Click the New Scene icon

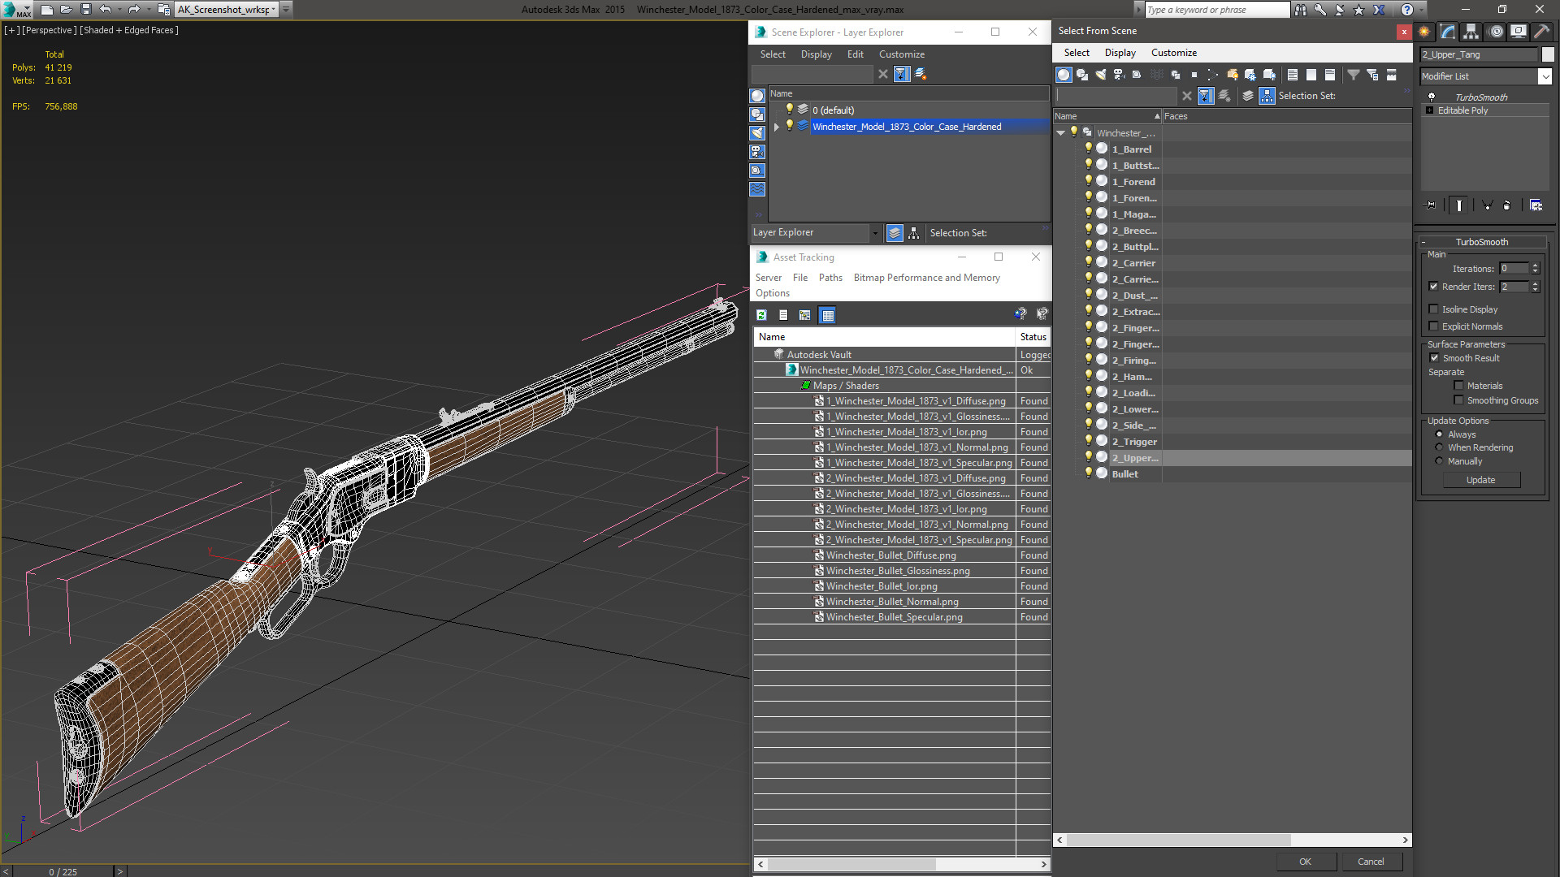coord(47,10)
